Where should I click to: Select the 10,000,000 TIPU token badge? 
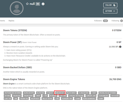(67, 99)
